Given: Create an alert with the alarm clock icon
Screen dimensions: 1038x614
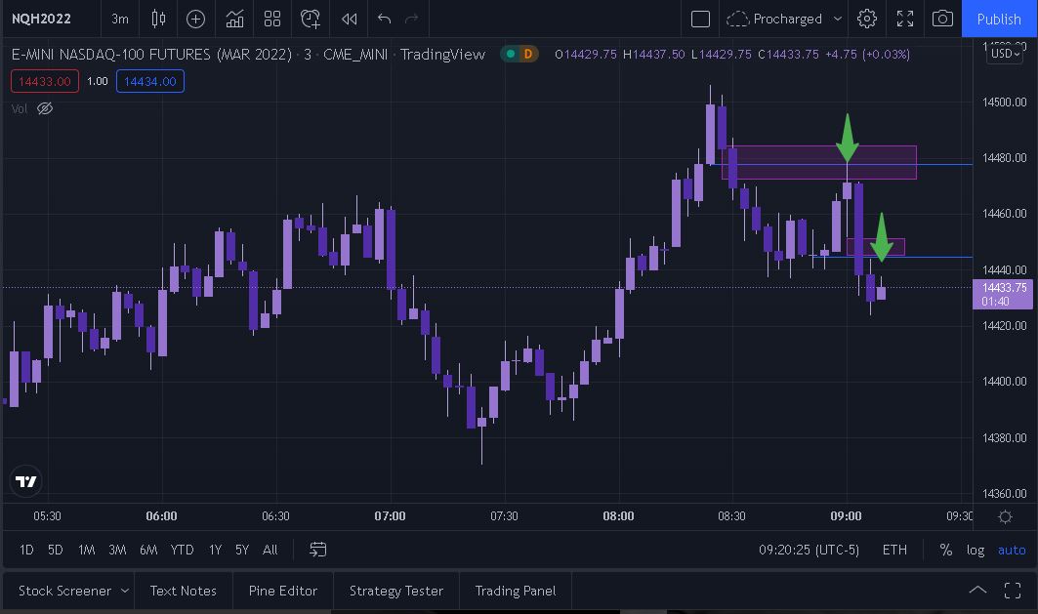Looking at the screenshot, I should click(x=311, y=19).
